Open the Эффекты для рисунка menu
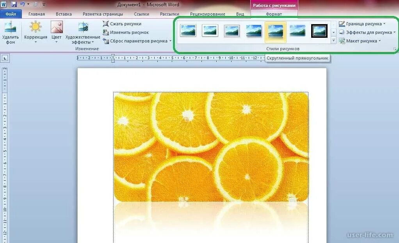This screenshot has height=243, width=399. tap(367, 32)
